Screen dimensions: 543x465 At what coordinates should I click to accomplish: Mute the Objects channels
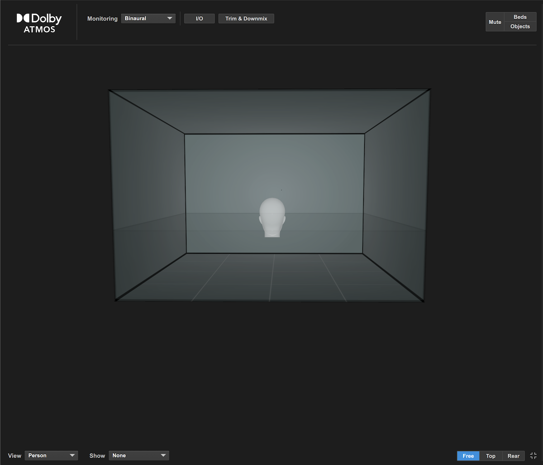pyautogui.click(x=520, y=26)
